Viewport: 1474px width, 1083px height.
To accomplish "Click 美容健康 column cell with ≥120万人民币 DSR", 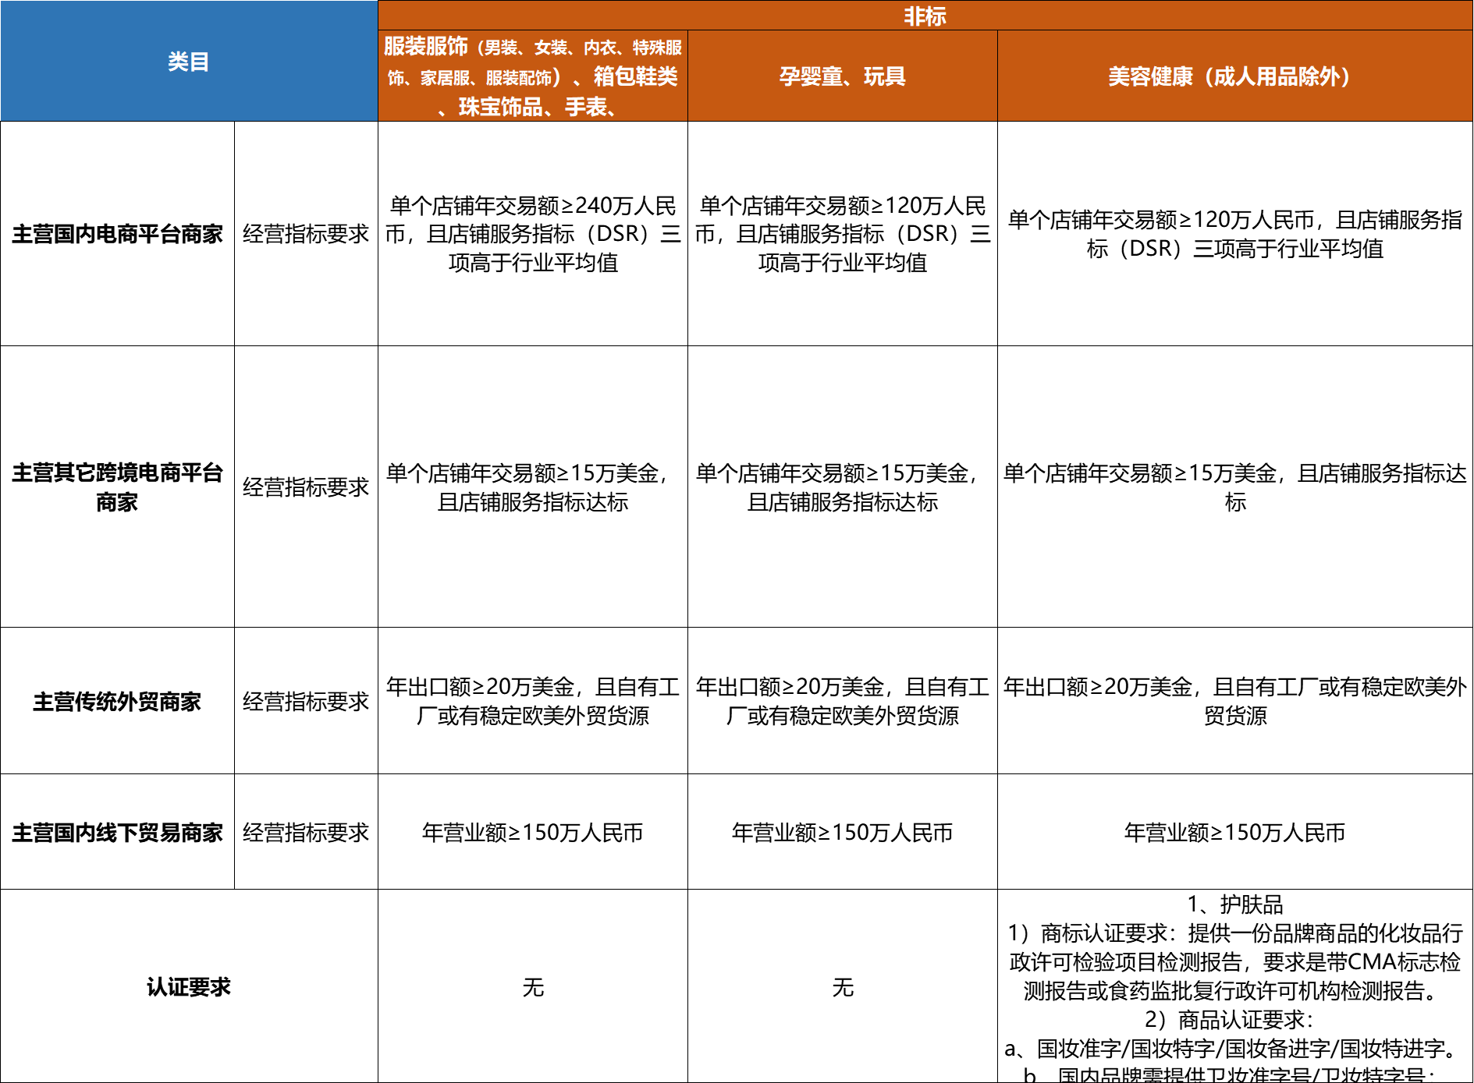I will (x=1235, y=234).
